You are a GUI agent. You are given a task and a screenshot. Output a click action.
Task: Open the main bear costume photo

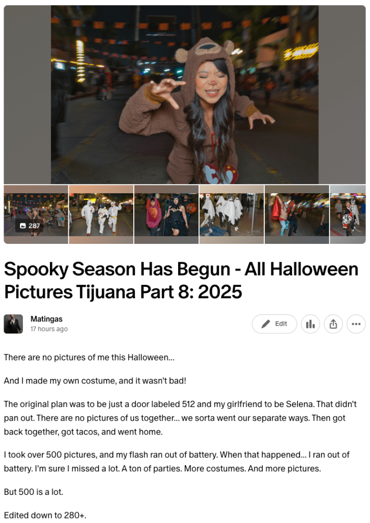pos(185,95)
